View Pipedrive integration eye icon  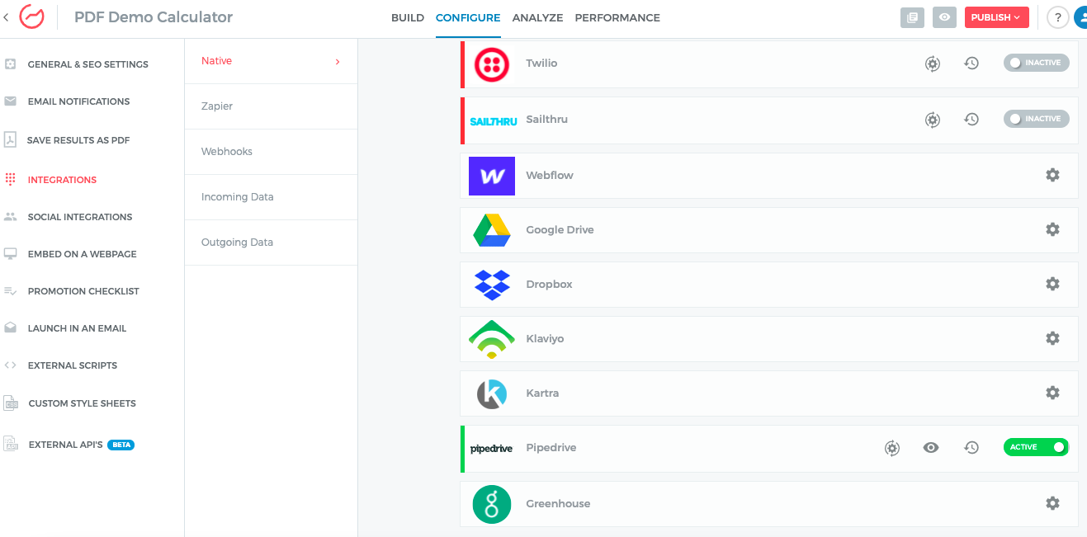[931, 447]
